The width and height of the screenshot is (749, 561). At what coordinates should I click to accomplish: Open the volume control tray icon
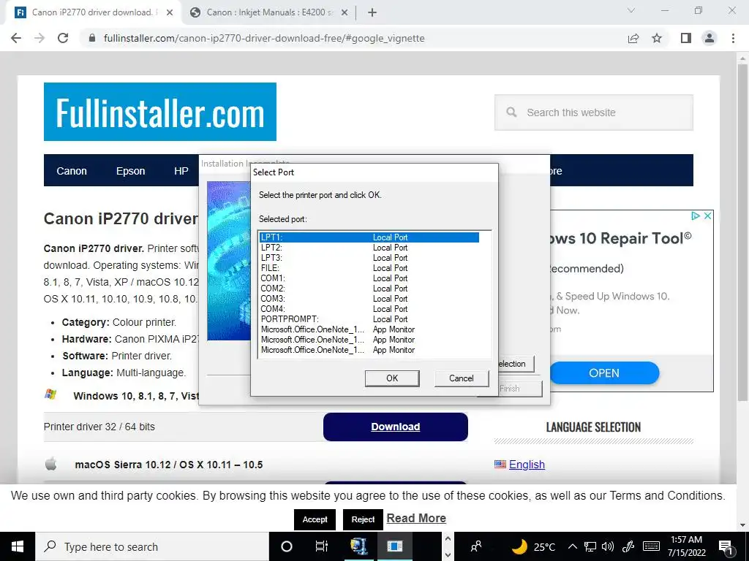click(608, 546)
